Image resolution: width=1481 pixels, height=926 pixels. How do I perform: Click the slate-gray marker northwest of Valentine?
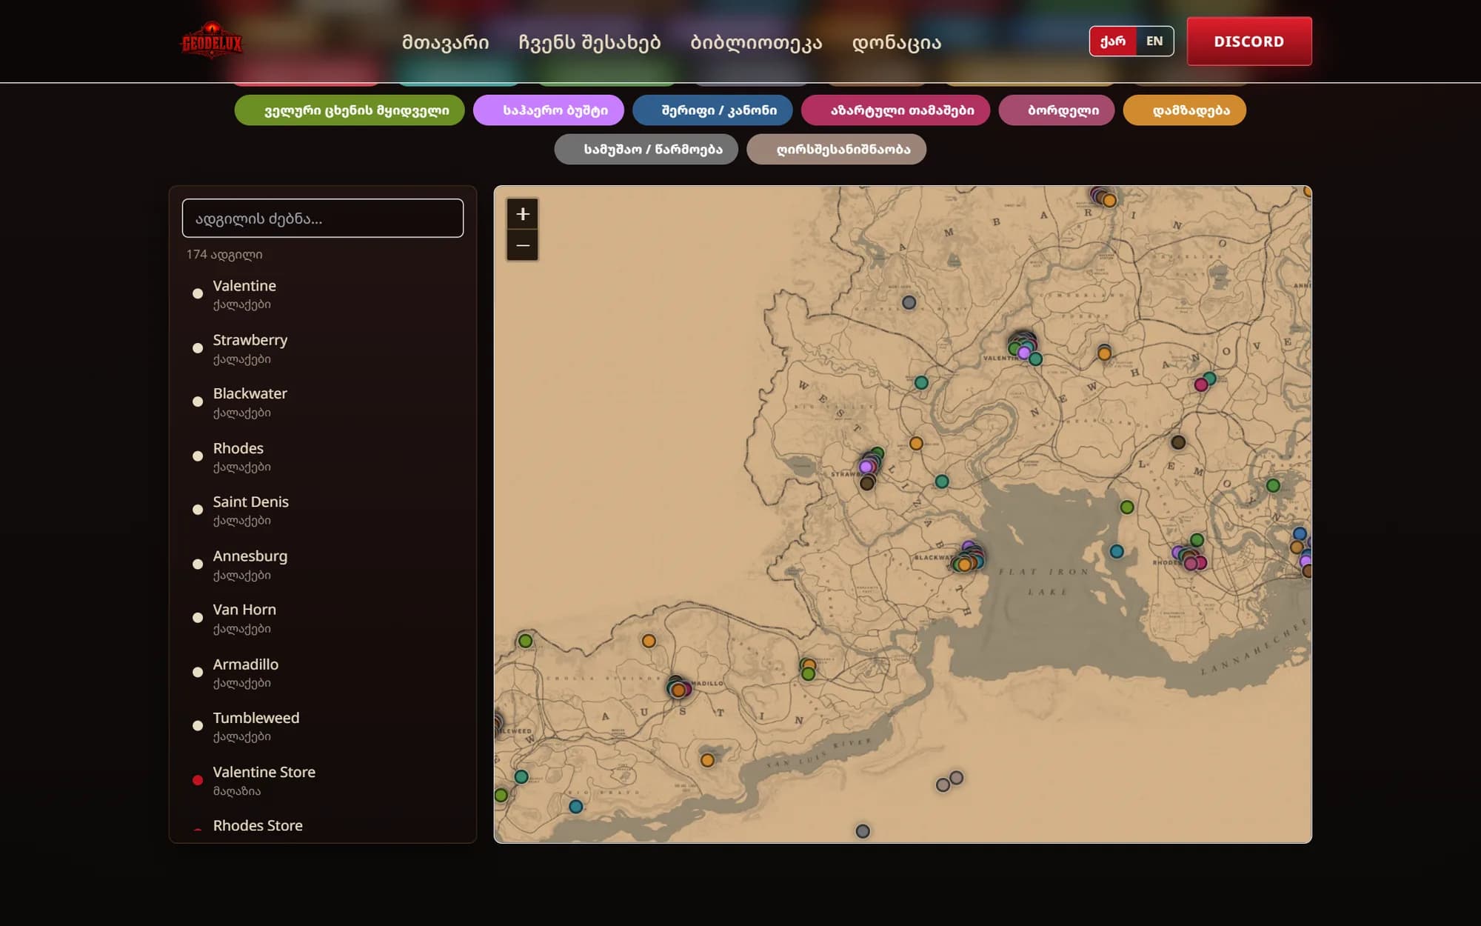coord(909,302)
